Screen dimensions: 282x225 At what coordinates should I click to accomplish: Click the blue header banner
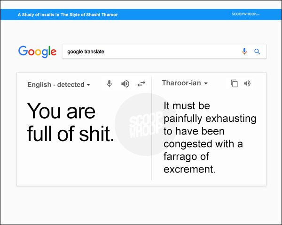[141, 15]
